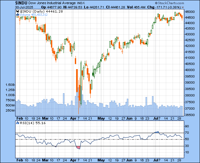
Task: Click the 37000 price axis label
Action: pyautogui.click(x=190, y=109)
